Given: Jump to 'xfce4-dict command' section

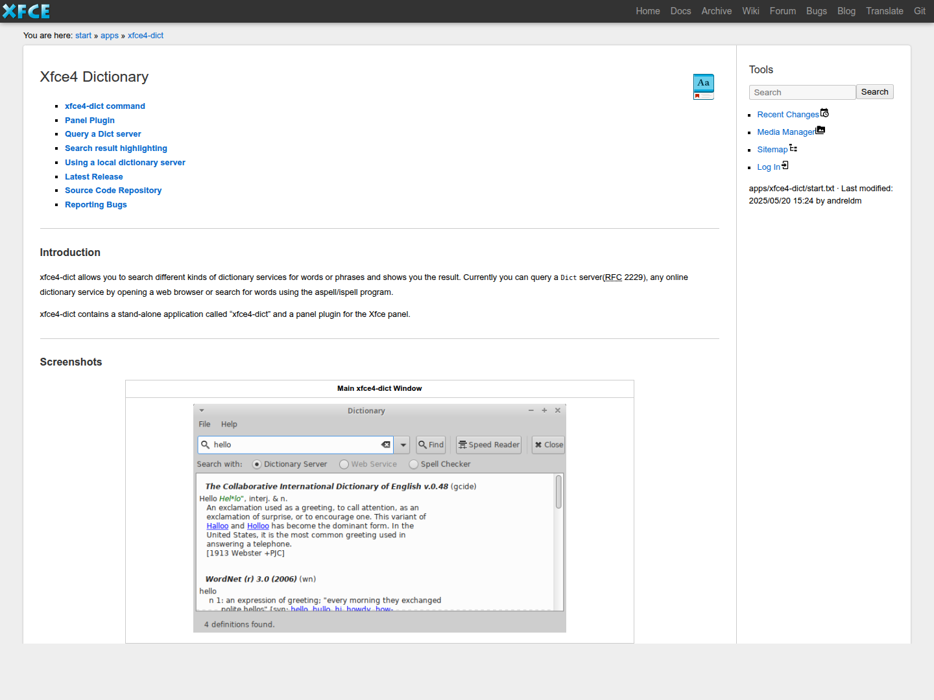Looking at the screenshot, I should point(105,106).
